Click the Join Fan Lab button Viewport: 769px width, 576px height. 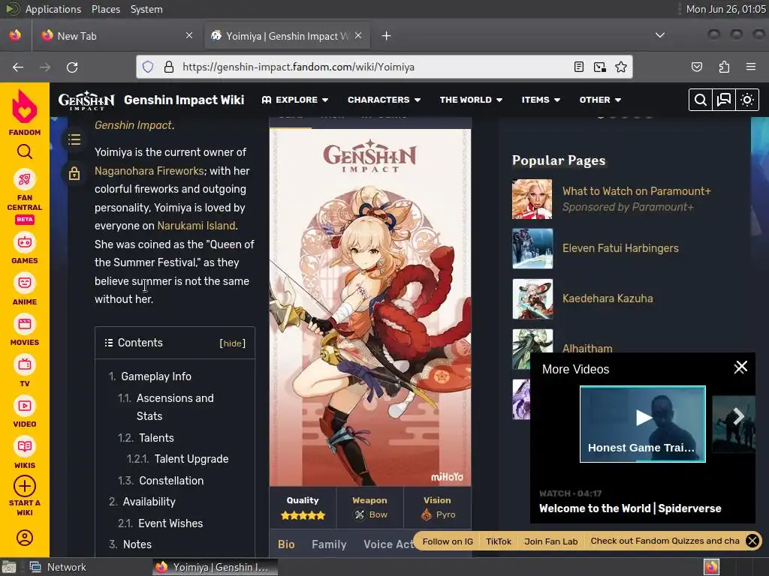(550, 541)
